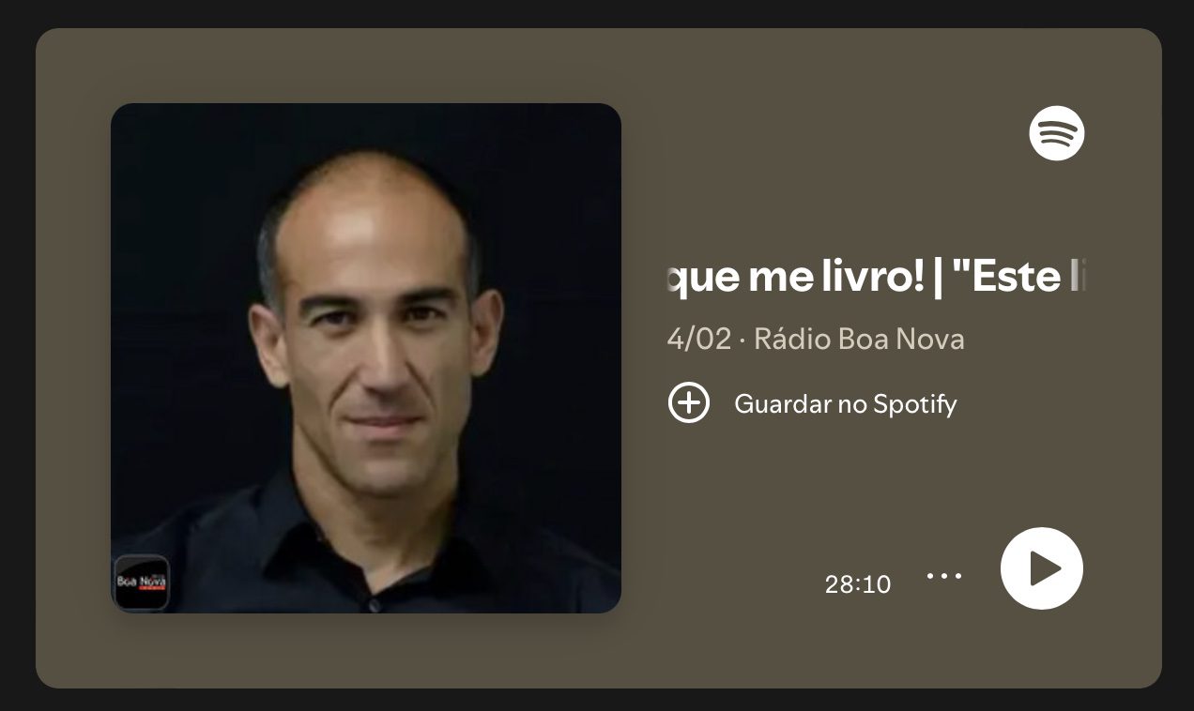Expand options via the ellipsis beside 28:10
1194x711 pixels.
tap(944, 576)
